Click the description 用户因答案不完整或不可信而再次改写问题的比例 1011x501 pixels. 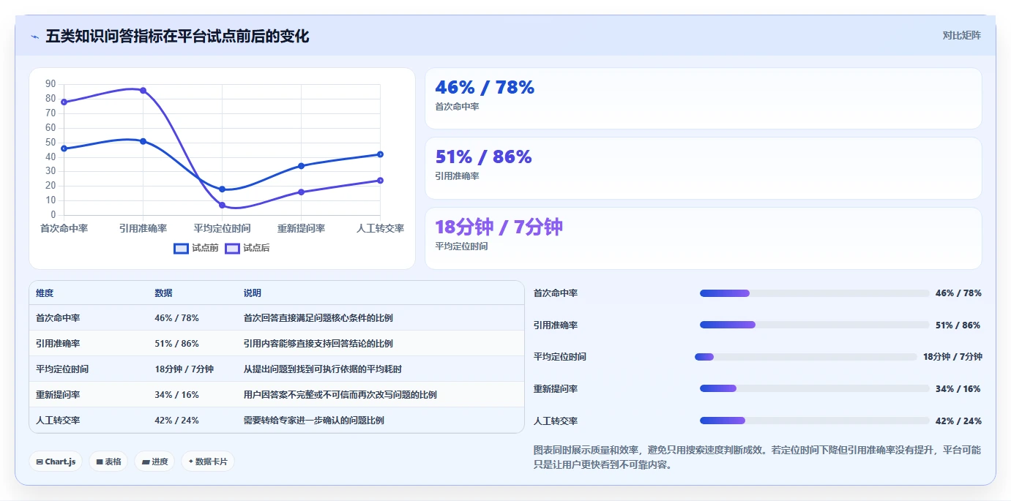[x=340, y=395]
